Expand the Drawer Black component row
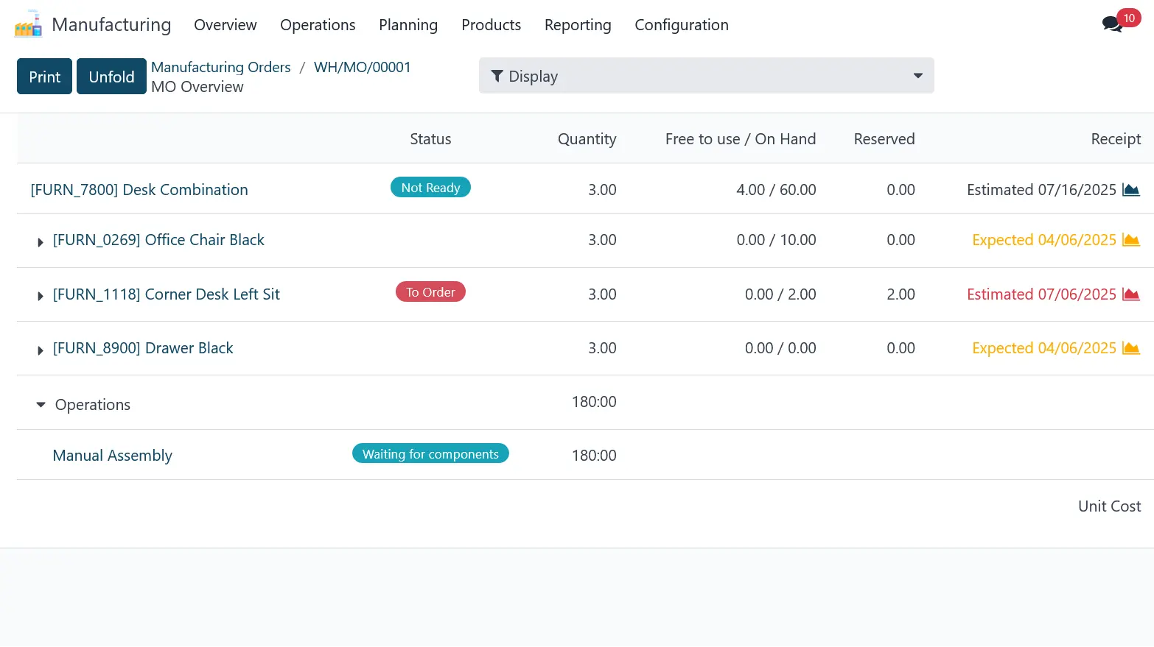The height and width of the screenshot is (647, 1154). coord(41,350)
